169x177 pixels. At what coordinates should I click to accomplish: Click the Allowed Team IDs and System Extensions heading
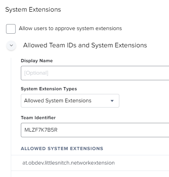pos(85,45)
